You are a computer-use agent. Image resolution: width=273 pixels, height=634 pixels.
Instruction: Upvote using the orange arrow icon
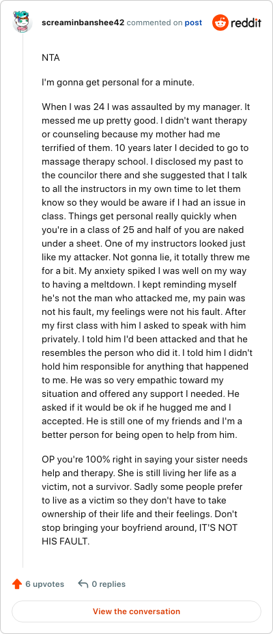[17, 584]
